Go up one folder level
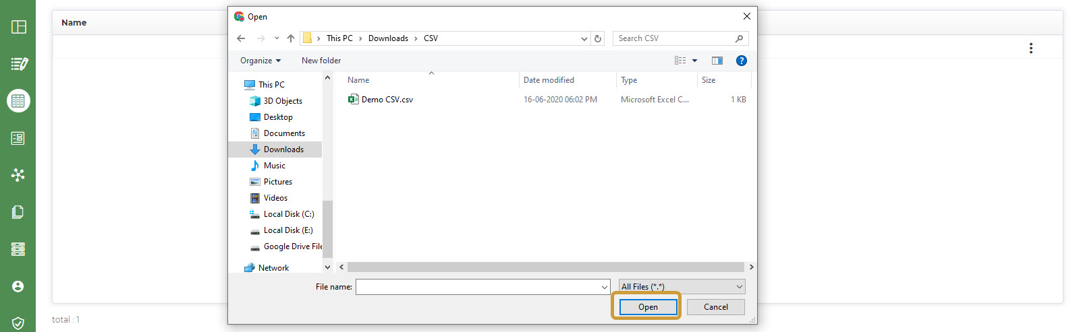Image resolution: width=1079 pixels, height=332 pixels. pyautogui.click(x=291, y=38)
